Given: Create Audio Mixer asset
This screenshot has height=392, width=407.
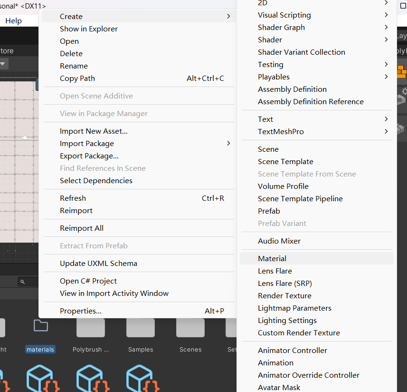Looking at the screenshot, I should (317, 241).
